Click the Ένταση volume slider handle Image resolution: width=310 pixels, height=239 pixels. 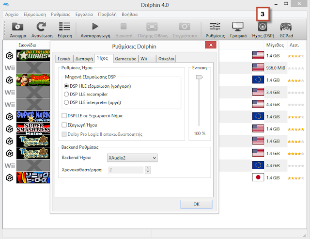(199, 77)
